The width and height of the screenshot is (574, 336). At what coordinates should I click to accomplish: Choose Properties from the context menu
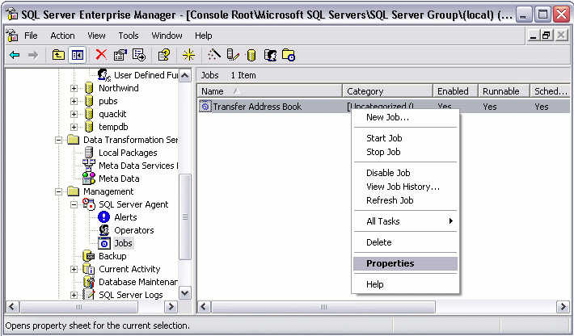390,263
